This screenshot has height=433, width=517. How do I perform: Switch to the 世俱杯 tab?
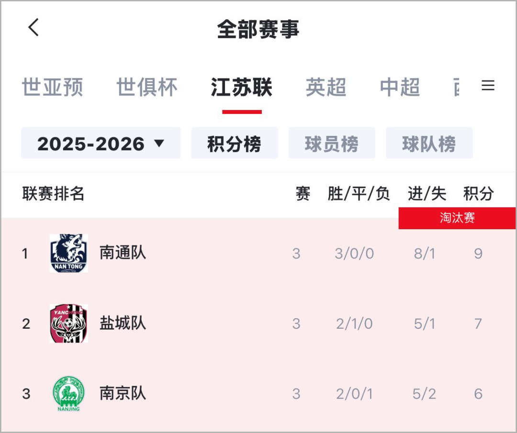tap(147, 88)
